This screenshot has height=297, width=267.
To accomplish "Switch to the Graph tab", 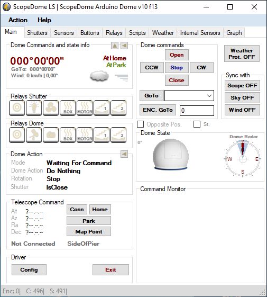I will point(234,33).
